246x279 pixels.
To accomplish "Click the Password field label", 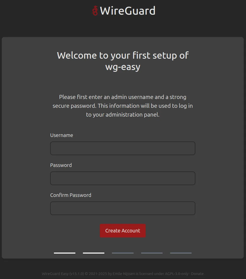I will pos(61,165).
